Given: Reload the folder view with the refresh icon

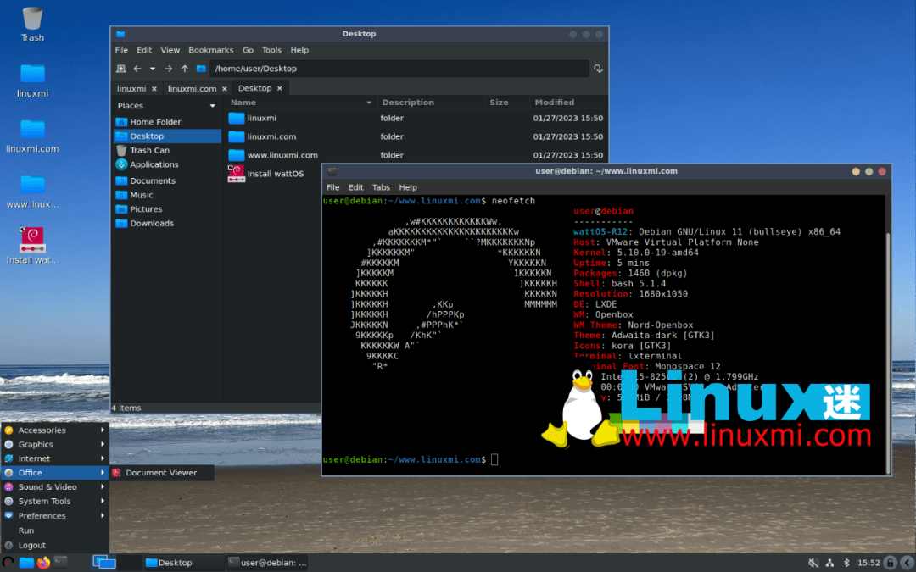Looking at the screenshot, I should [599, 69].
